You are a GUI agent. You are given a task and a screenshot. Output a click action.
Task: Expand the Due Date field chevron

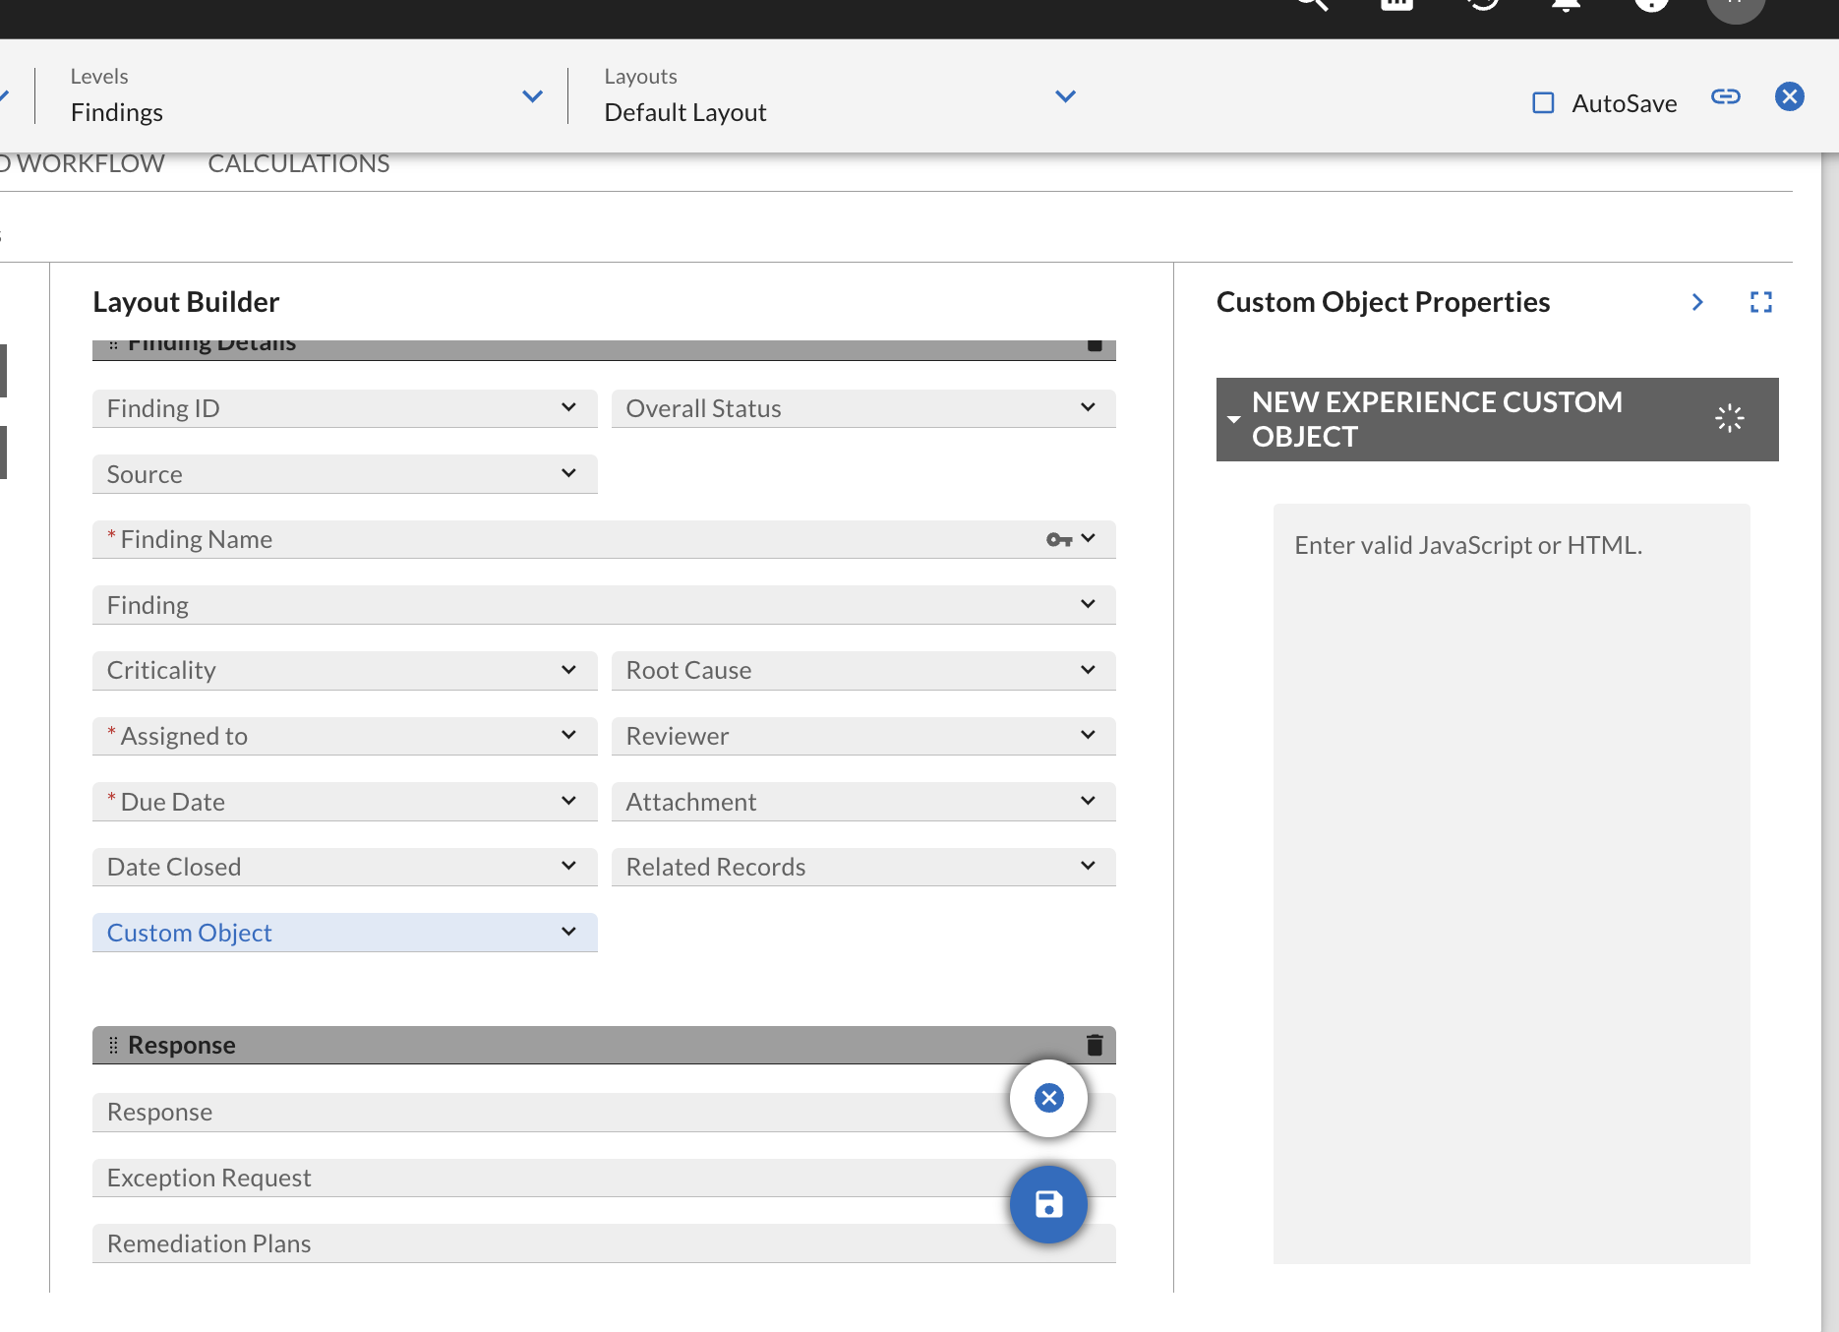pos(568,801)
